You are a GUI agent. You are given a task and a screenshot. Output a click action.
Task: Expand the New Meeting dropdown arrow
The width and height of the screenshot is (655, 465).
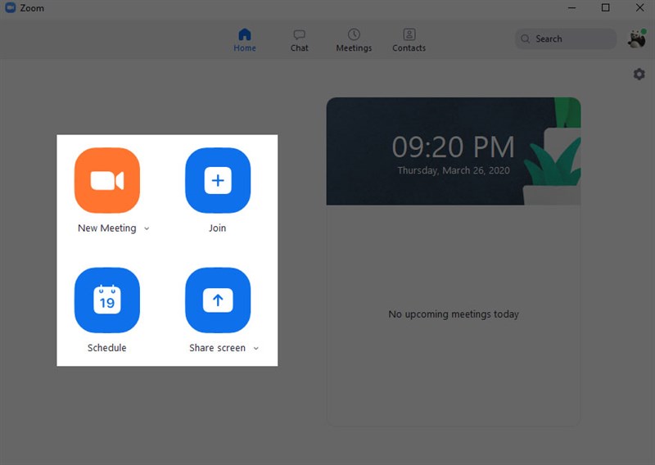147,228
